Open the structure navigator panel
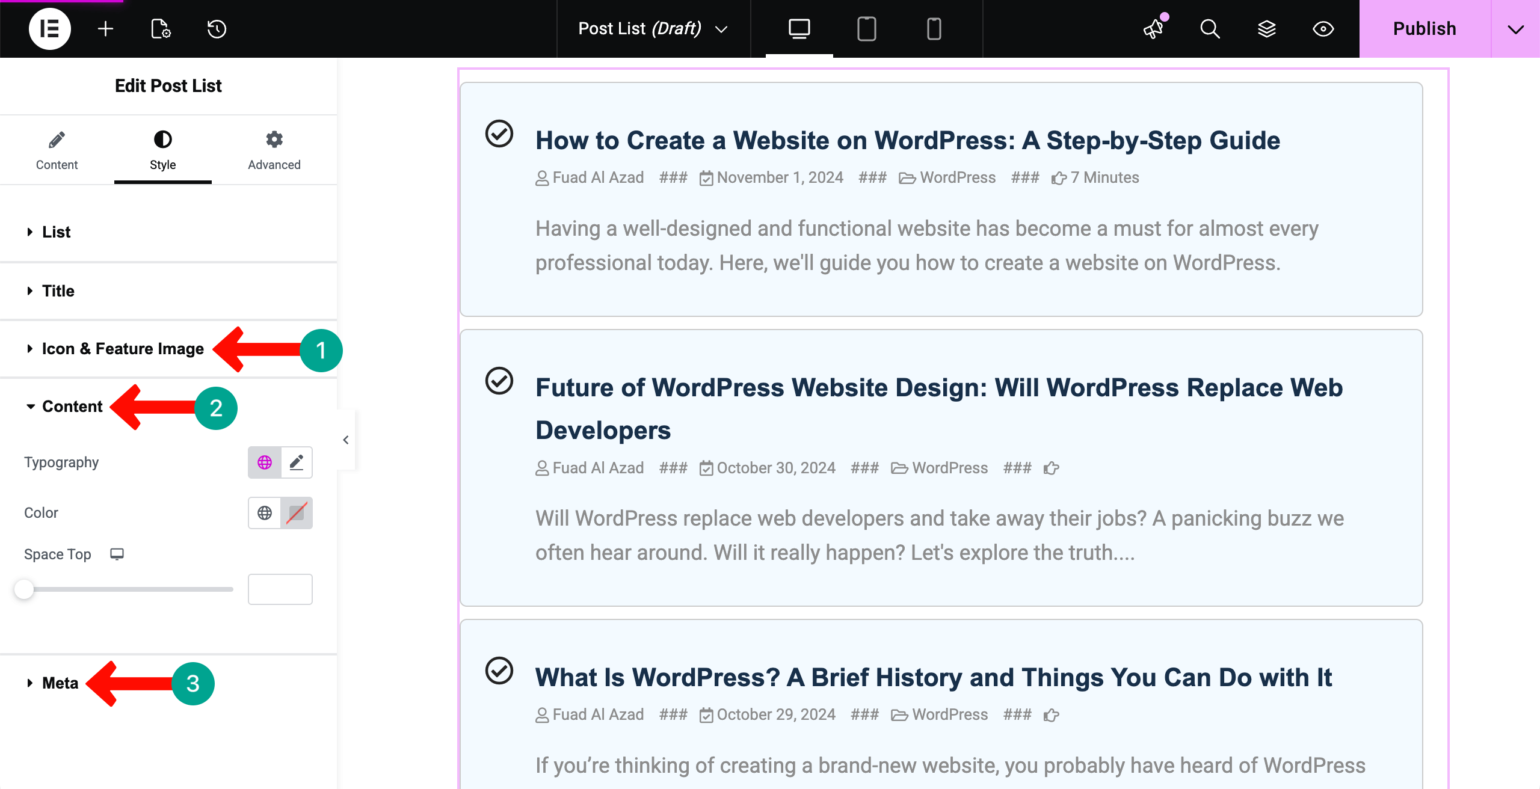Viewport: 1540px width, 789px height. click(x=1267, y=28)
